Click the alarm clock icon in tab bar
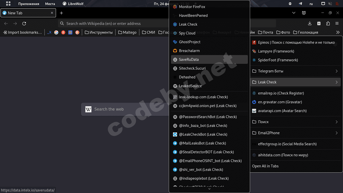Screen dimensions: 343x193 point(304,13)
